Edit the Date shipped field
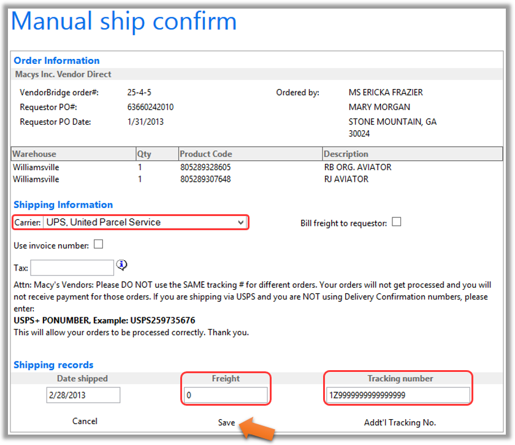Image resolution: width=515 pixels, height=445 pixels. (x=83, y=395)
